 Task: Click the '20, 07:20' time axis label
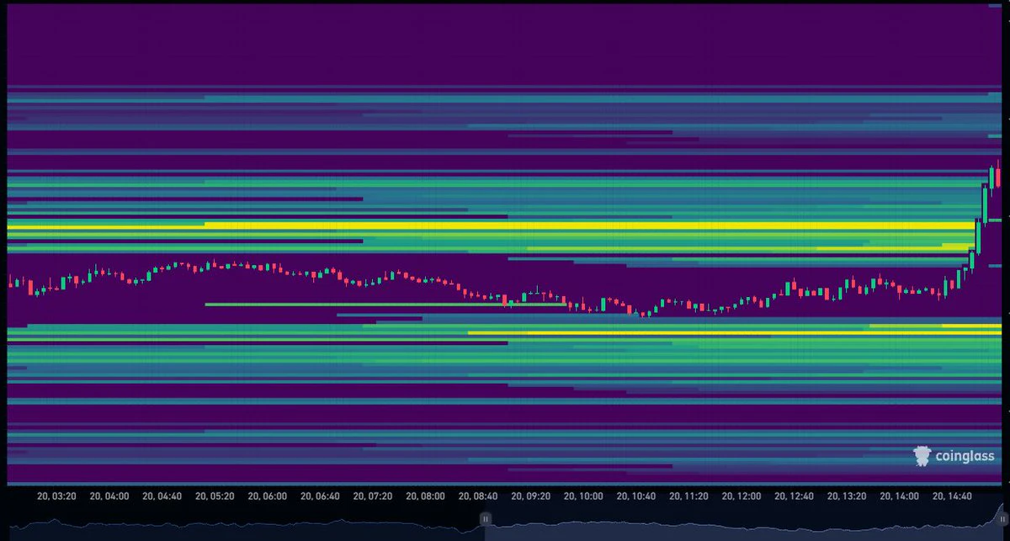click(x=375, y=496)
